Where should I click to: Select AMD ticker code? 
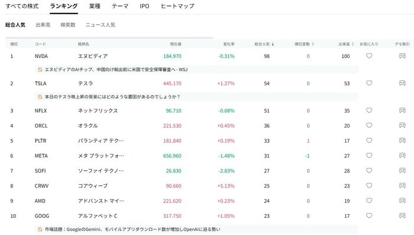coord(40,201)
